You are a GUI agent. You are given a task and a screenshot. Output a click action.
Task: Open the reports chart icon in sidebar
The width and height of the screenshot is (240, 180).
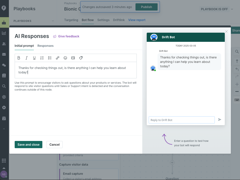[4, 33]
